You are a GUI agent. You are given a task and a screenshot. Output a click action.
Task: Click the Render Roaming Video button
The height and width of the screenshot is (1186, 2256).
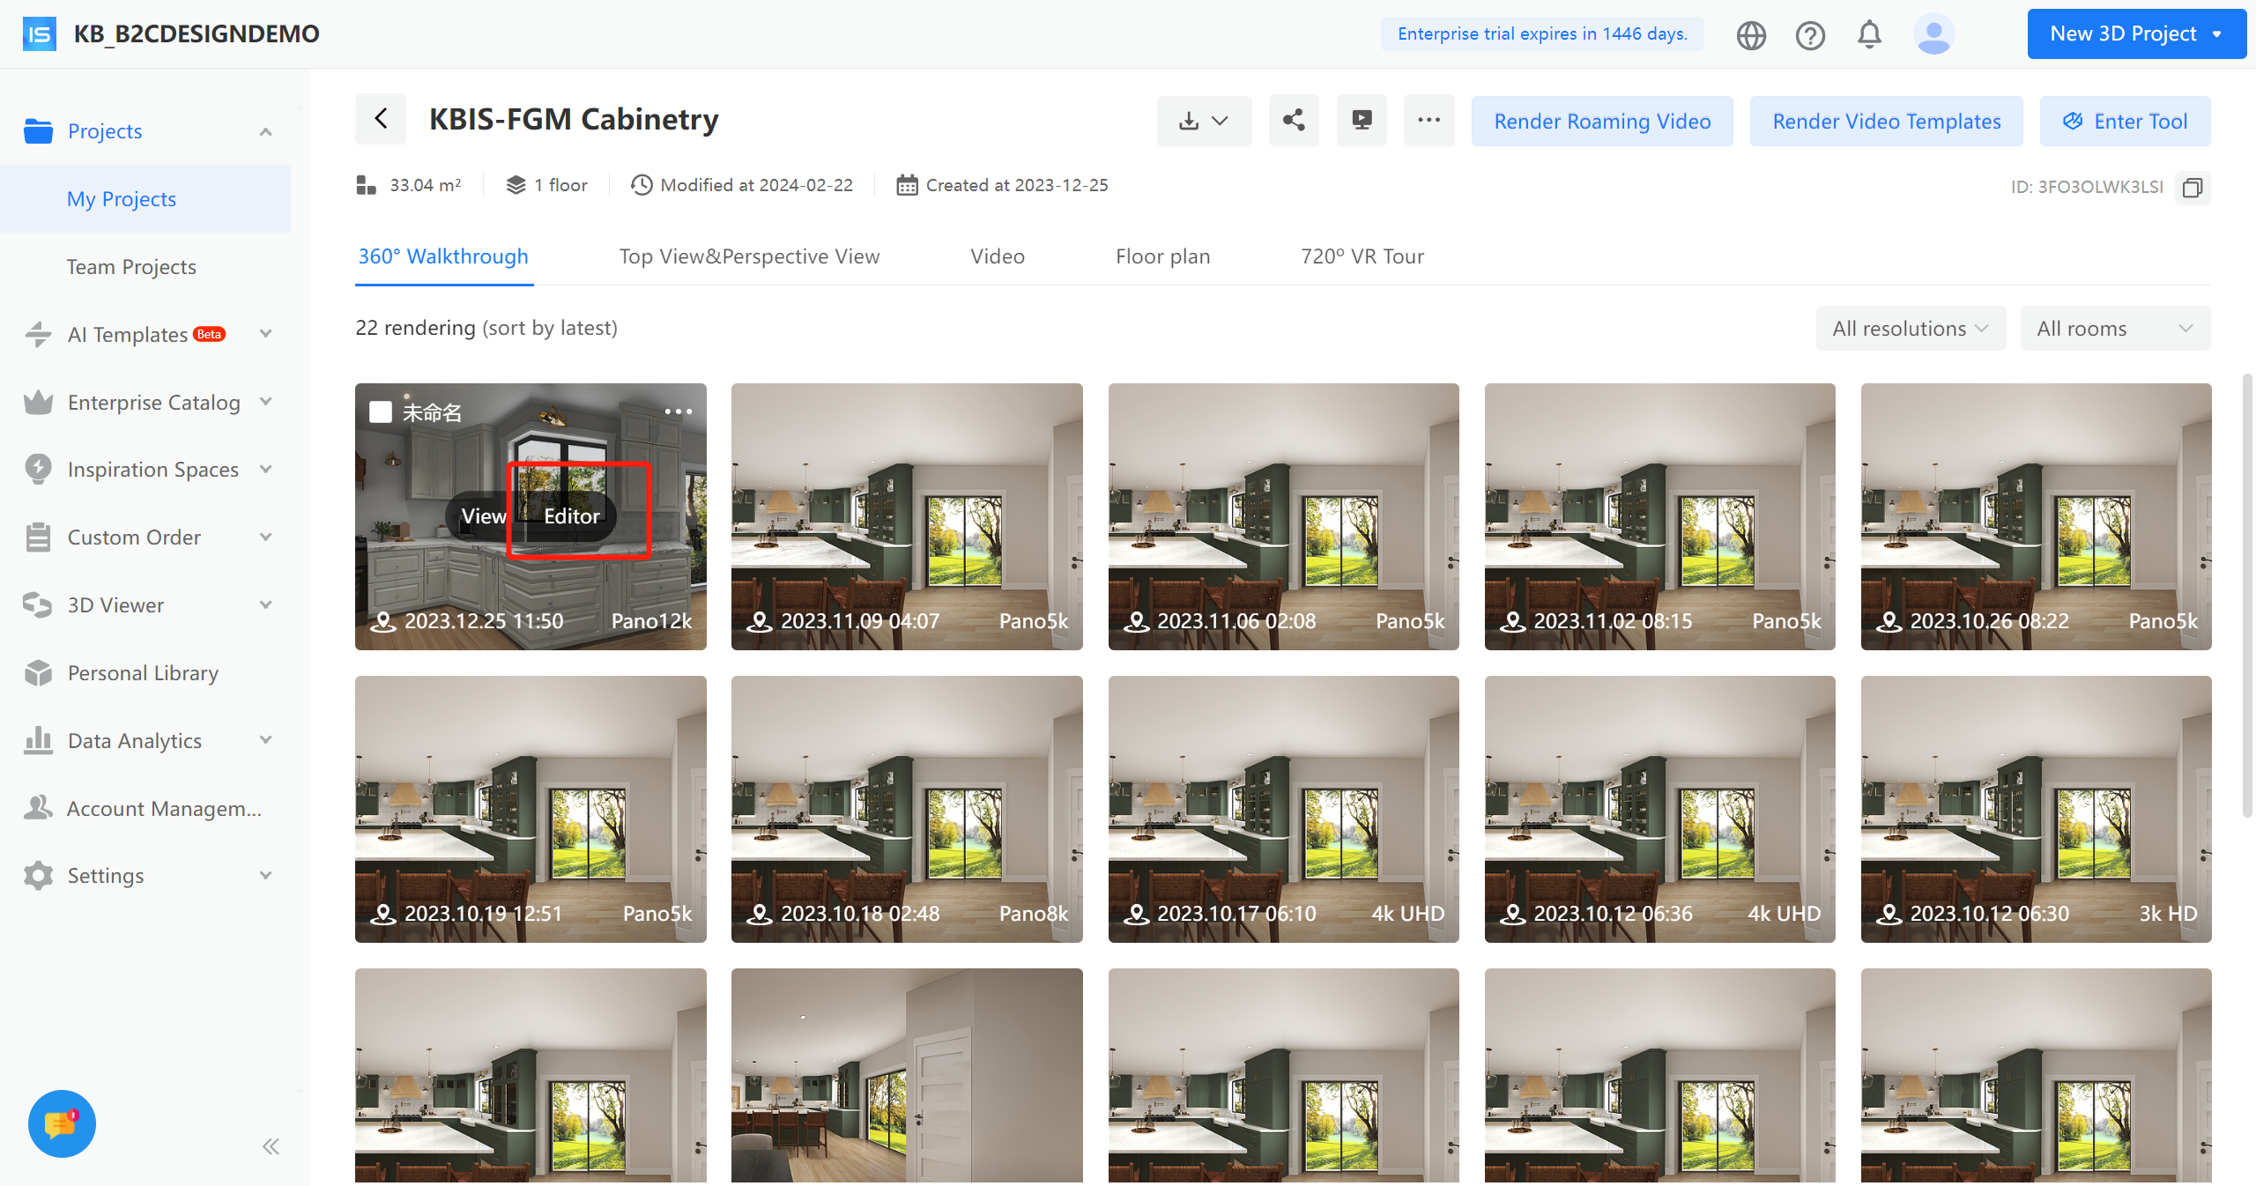[x=1601, y=121]
